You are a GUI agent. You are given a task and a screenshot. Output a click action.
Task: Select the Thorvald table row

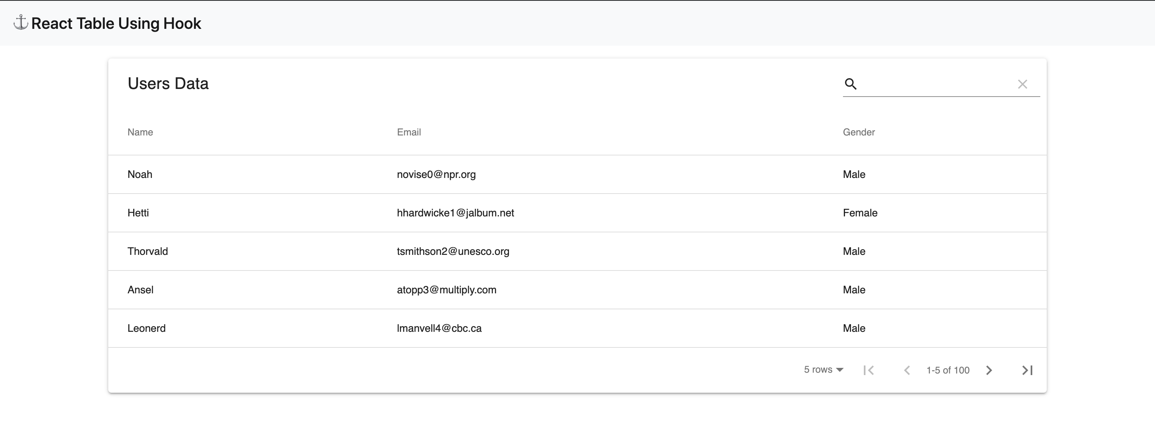148,251
